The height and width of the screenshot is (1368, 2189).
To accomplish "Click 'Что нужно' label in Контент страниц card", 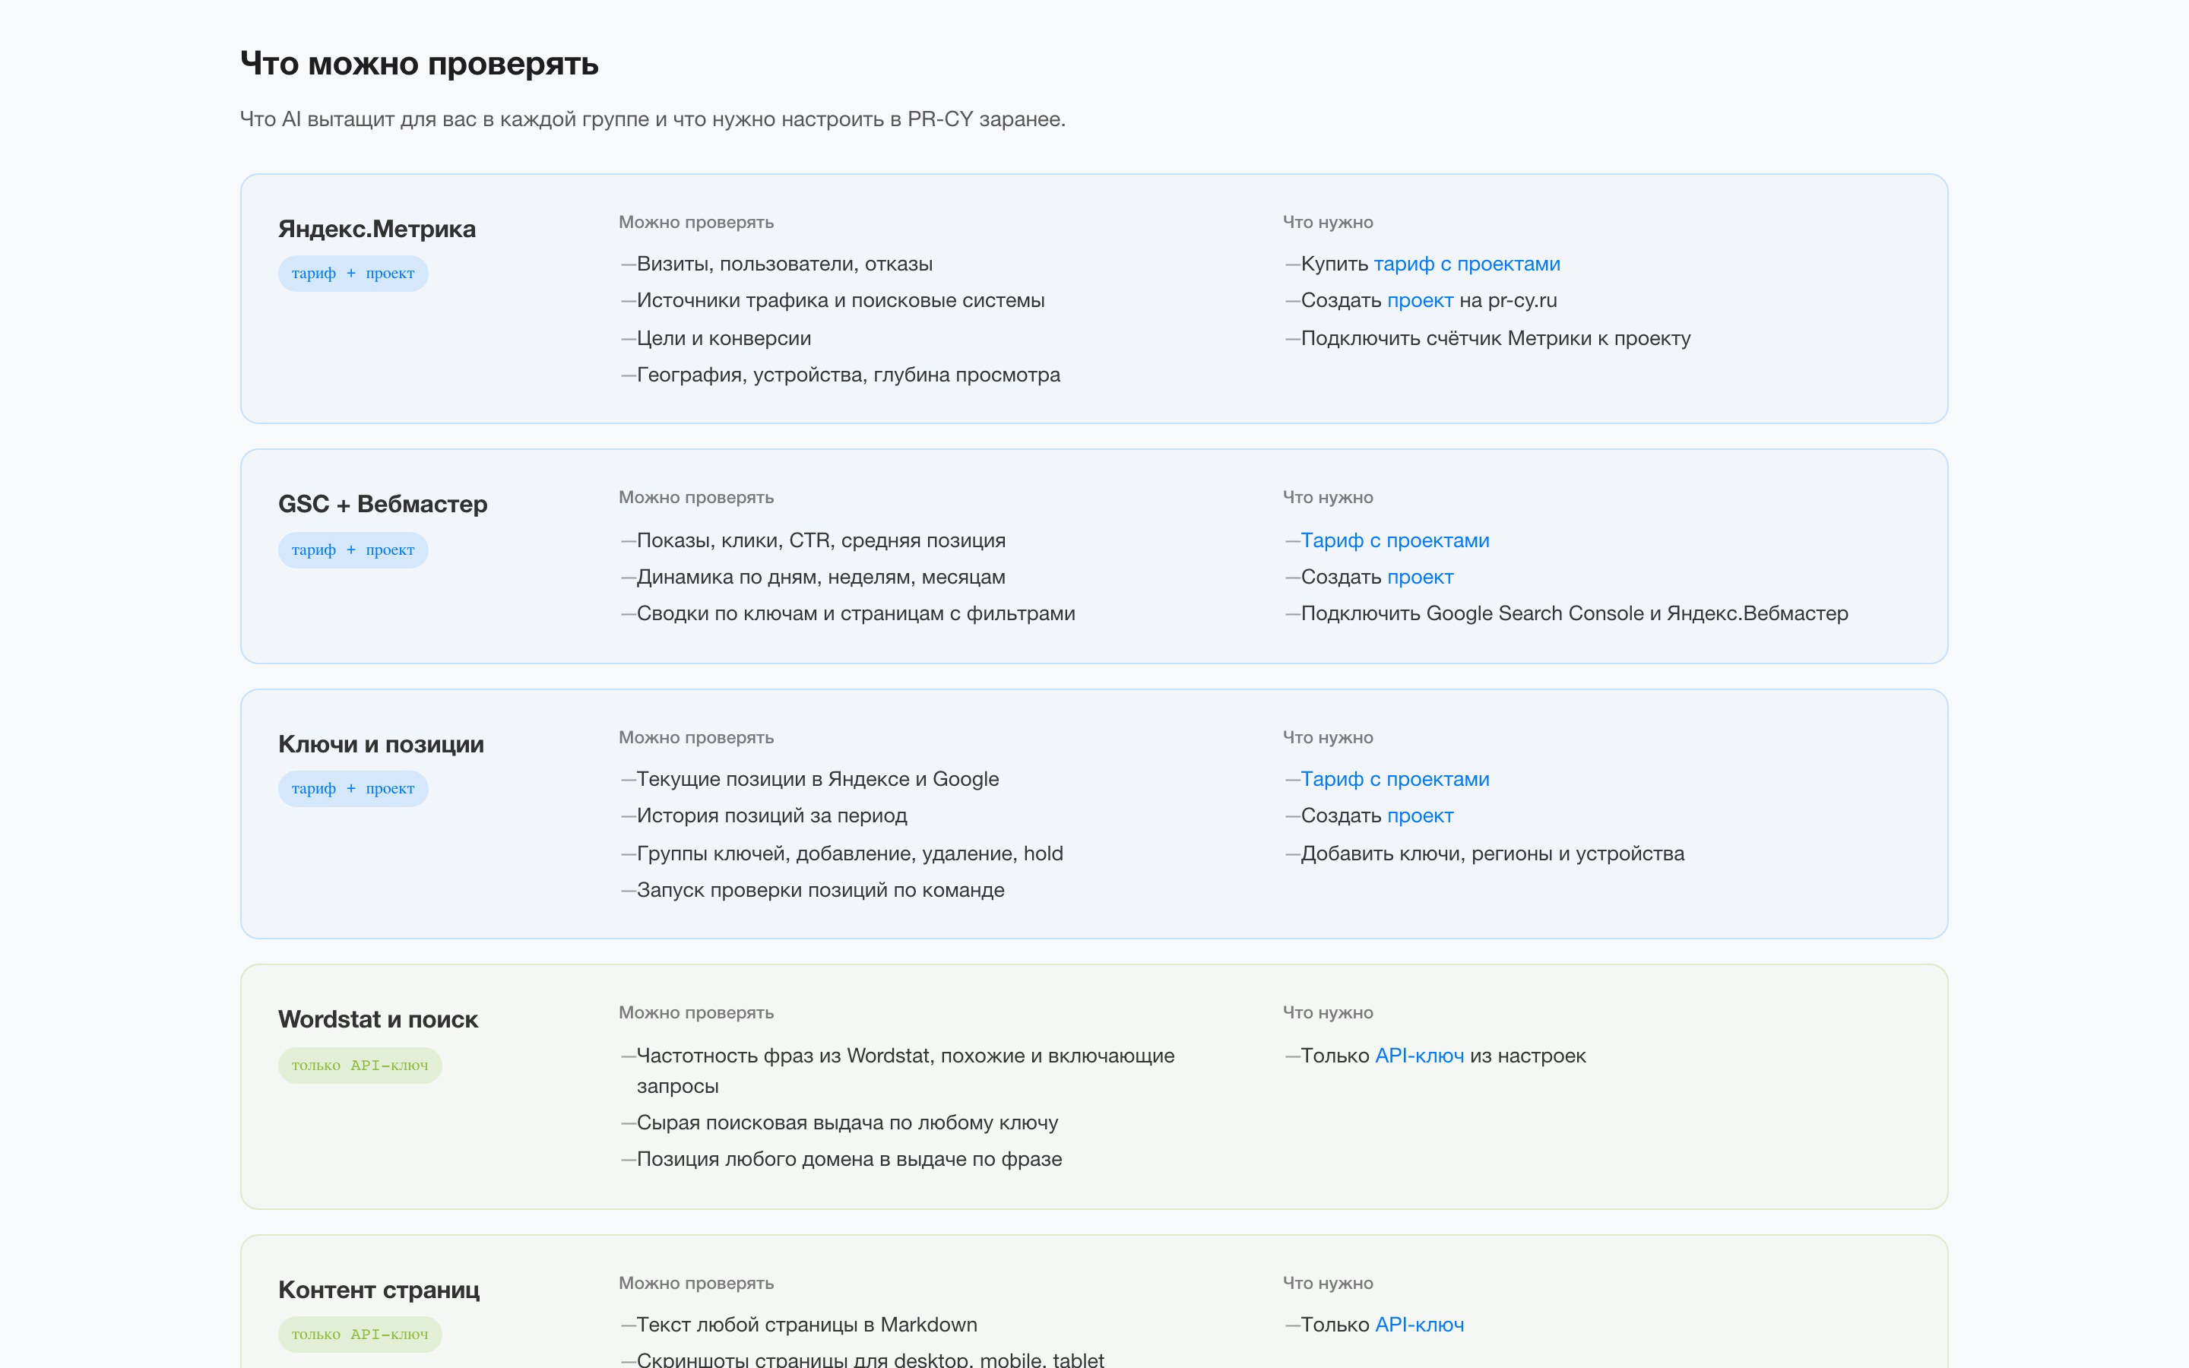I will 1328,1283.
